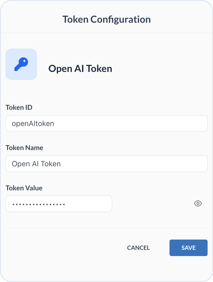
Task: Click the Token Name label
Action: pyautogui.click(x=24, y=148)
